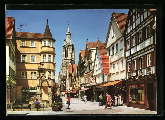Click the pointed turret roof on yellow building
The width and height of the screenshot is (165, 120).
[x=47, y=30]
